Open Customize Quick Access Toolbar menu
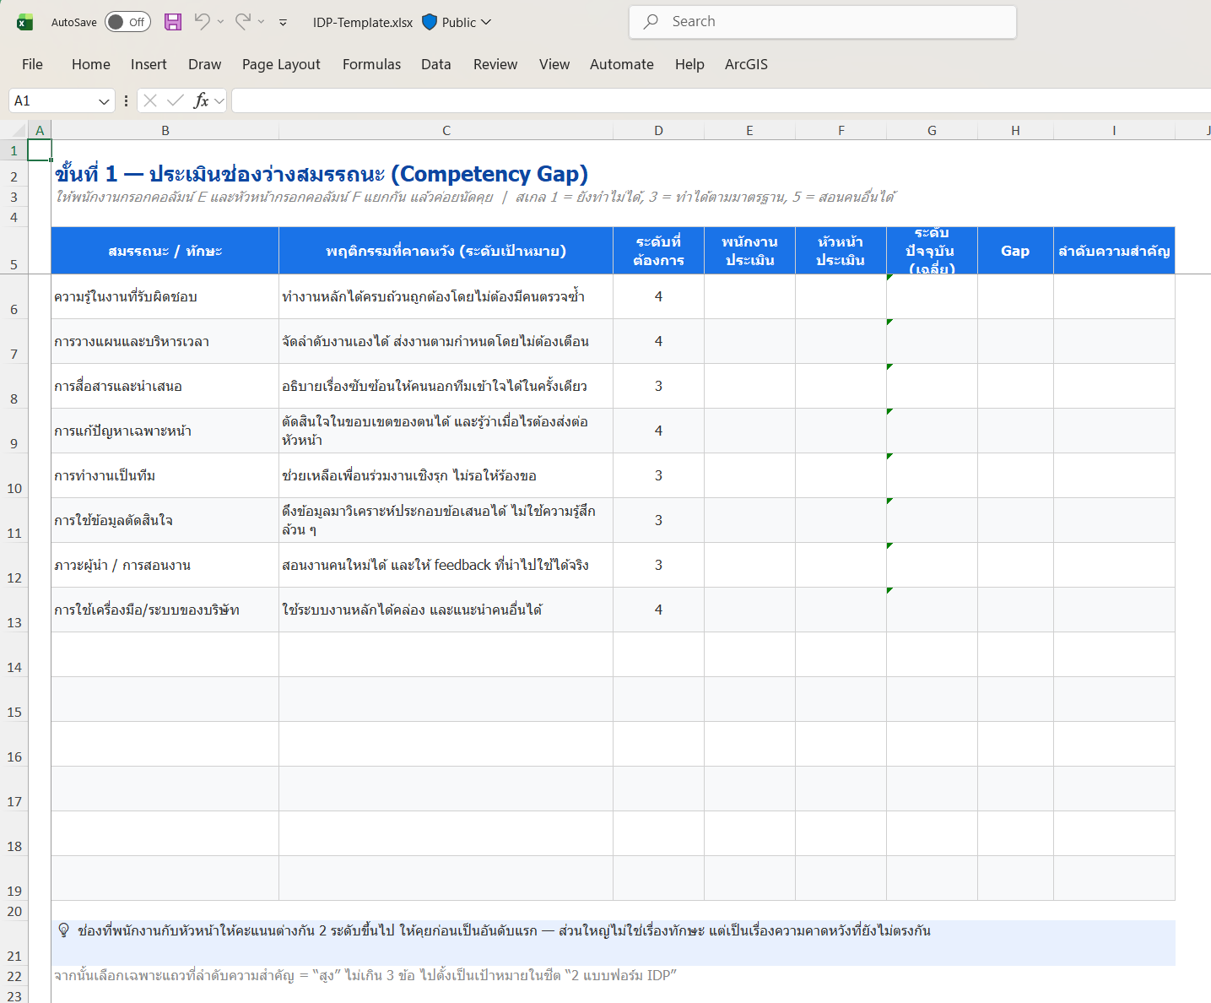Image resolution: width=1211 pixels, height=1003 pixels. (283, 23)
